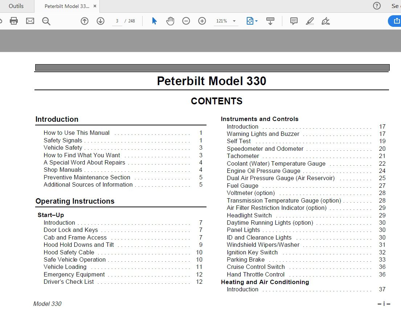Open the scrolling mode keyboard icon
The image size is (401, 316).
[x=270, y=21]
